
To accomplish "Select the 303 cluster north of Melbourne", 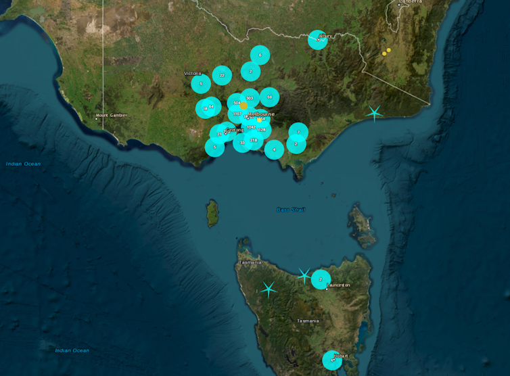I will pos(250,99).
